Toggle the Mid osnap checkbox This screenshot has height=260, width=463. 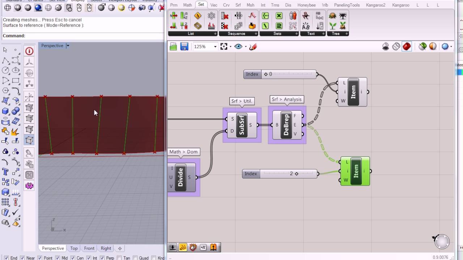tap(57, 258)
